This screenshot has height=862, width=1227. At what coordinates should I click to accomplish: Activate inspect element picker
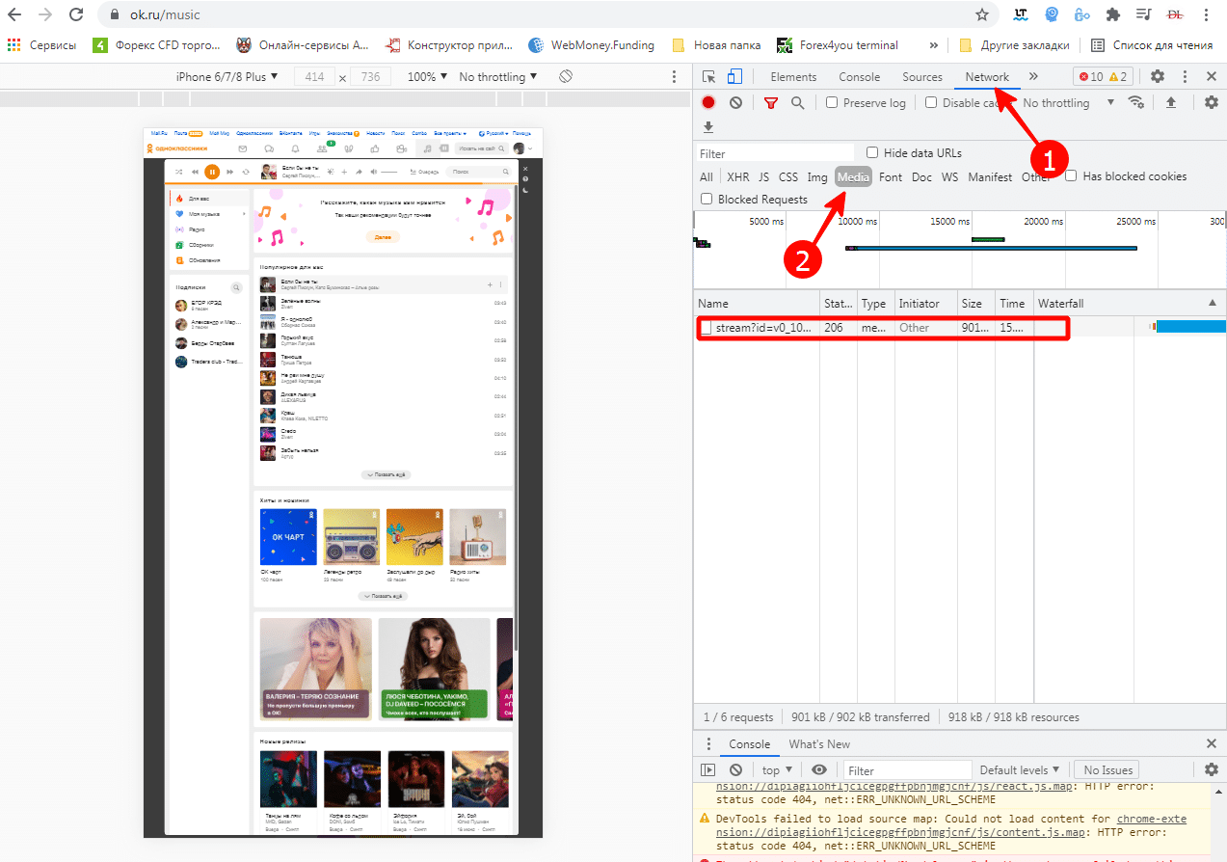(x=708, y=77)
